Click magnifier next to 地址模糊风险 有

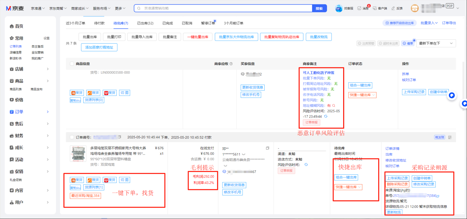(x=334, y=106)
